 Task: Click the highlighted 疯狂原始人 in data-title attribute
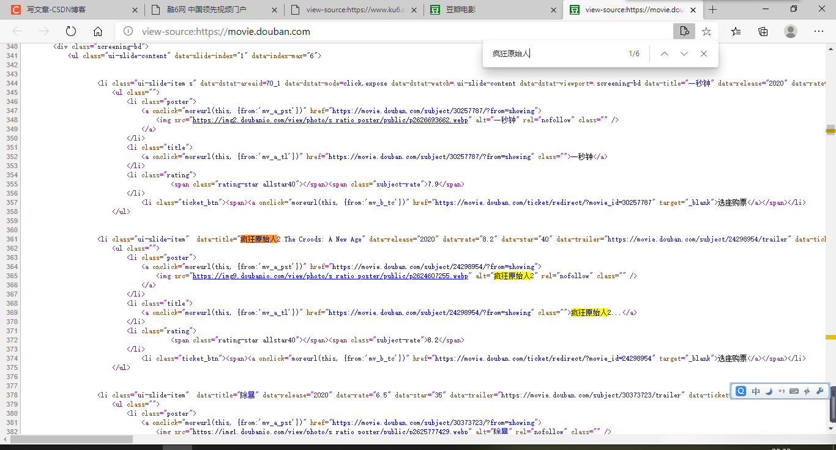coord(259,239)
